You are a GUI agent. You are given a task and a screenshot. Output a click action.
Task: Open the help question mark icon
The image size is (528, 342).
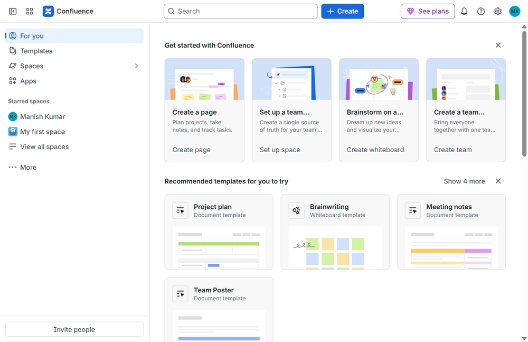click(481, 11)
